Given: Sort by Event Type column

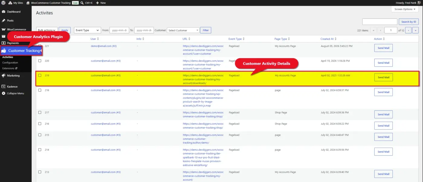Looking at the screenshot, I should 237,39.
